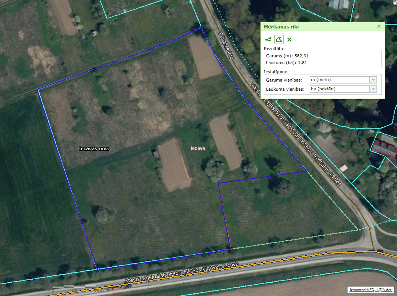Click the map scale bar
This screenshot has height=296, width=397.
point(74,287)
